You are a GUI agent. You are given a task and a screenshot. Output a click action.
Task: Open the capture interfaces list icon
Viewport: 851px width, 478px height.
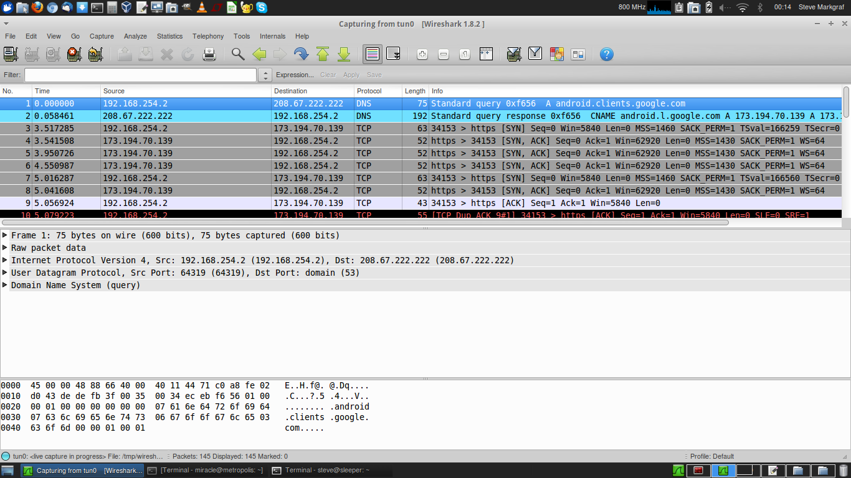[11, 54]
